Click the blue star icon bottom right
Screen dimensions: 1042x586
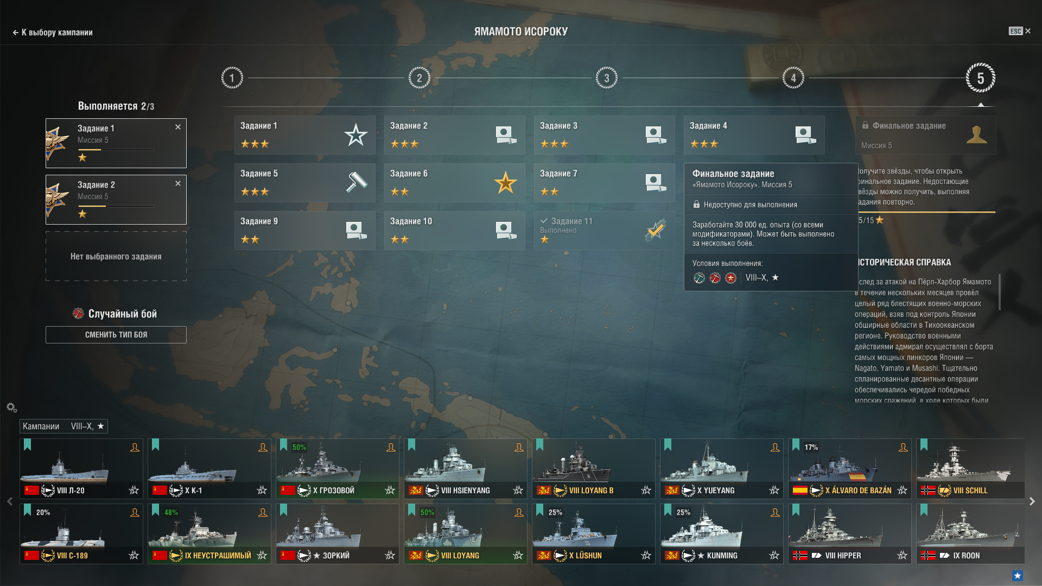1018,576
